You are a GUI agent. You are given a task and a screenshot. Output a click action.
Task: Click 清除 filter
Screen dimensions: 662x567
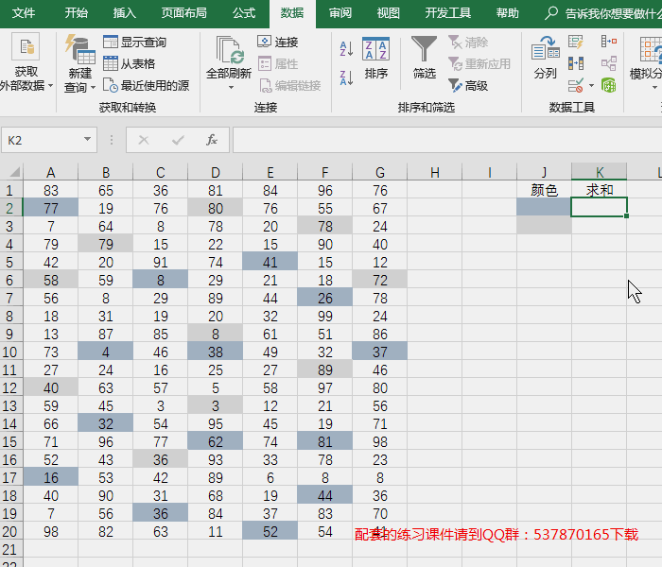[468, 42]
